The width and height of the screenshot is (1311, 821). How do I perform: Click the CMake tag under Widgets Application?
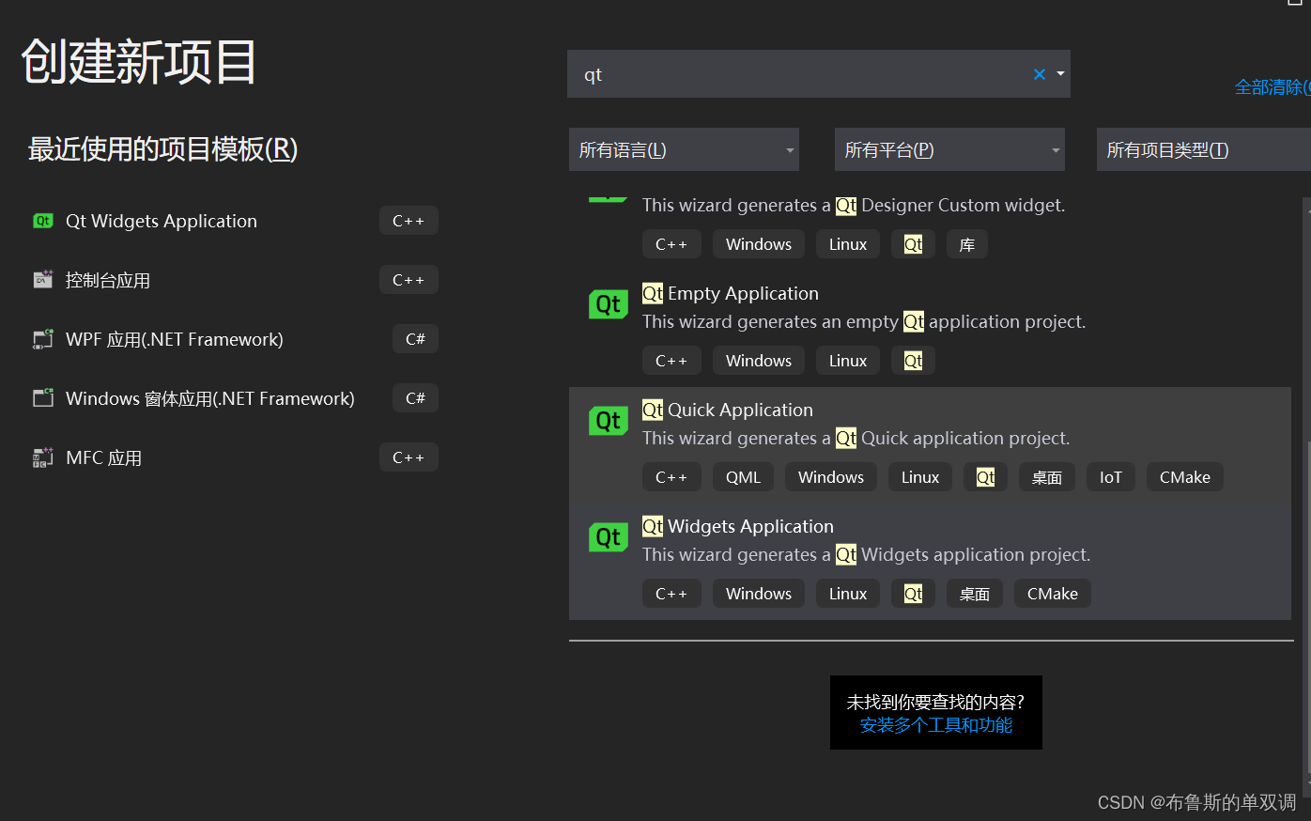point(1052,593)
